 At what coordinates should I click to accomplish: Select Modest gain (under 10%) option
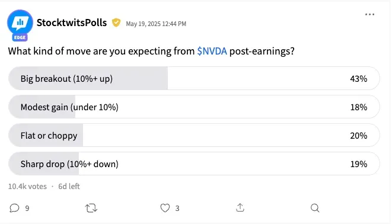click(194, 107)
